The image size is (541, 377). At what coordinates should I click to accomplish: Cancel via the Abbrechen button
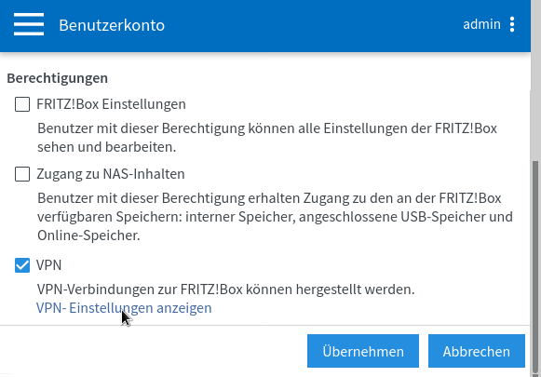point(477,351)
